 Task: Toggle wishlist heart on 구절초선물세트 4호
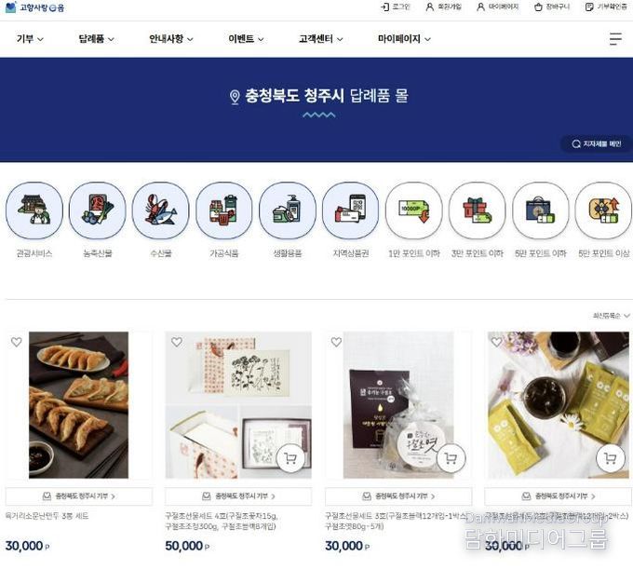click(177, 342)
